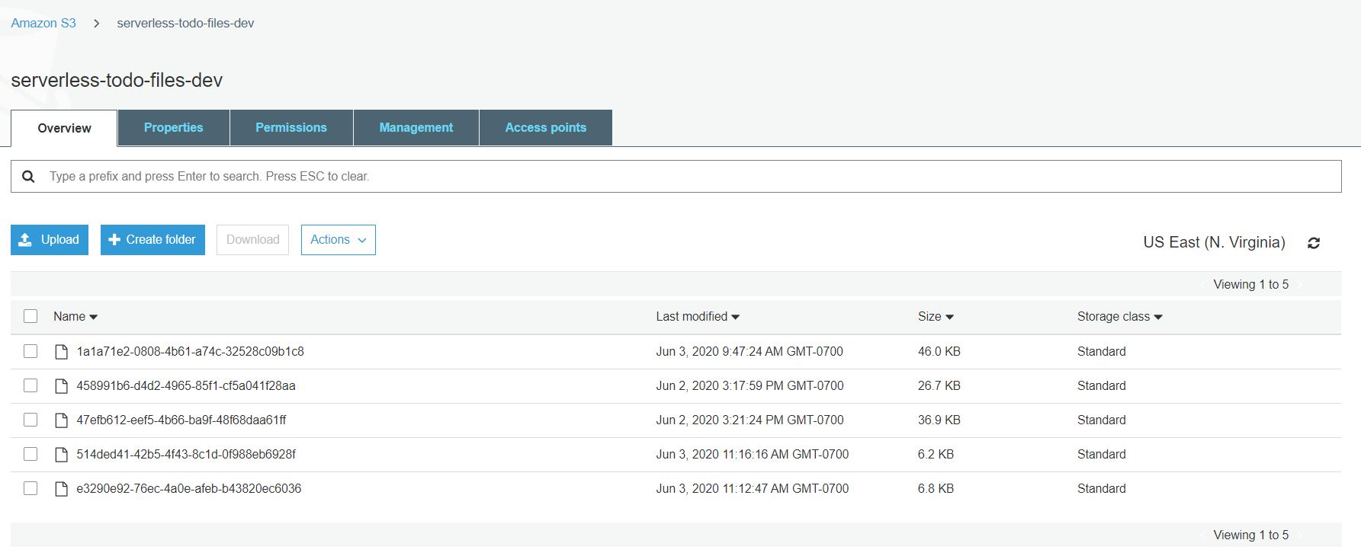Click date Jun 3, 2020 11:12:47 AM
This screenshot has width=1361, height=556.
click(753, 488)
